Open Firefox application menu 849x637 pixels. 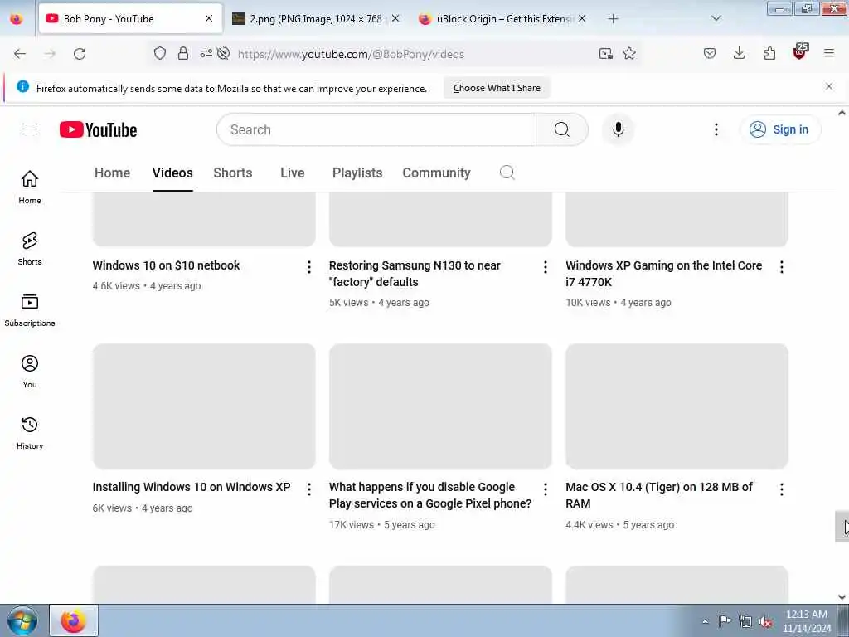coord(829,53)
